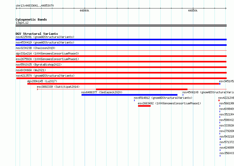
Task: Click the red bar under esv2675924
Action: pyautogui.click(x=121, y=62)
